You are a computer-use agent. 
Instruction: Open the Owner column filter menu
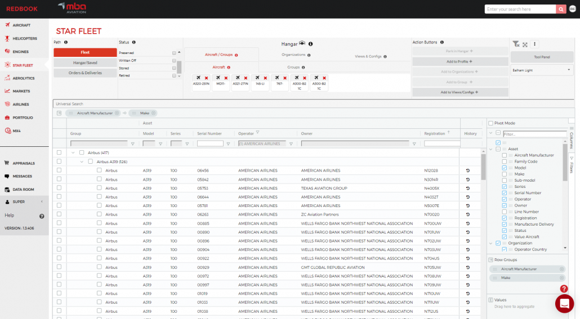(414, 144)
